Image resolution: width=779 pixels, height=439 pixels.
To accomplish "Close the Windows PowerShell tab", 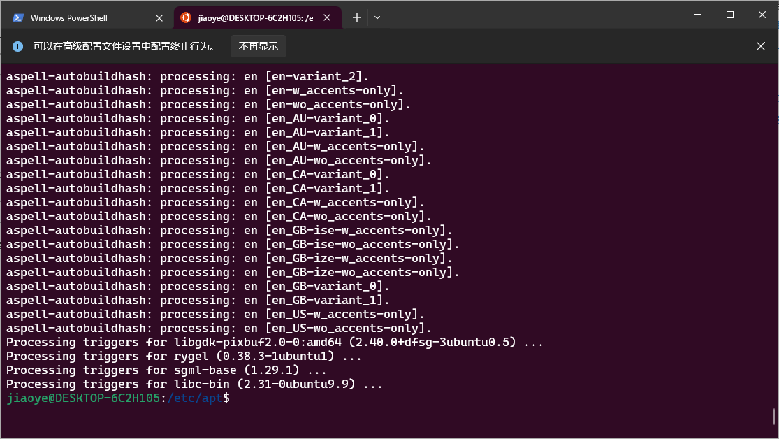I will [159, 18].
